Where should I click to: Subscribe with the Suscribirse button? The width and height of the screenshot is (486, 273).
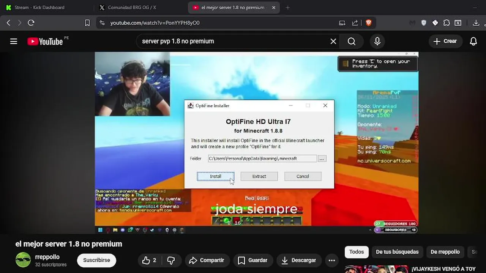[x=96, y=260]
